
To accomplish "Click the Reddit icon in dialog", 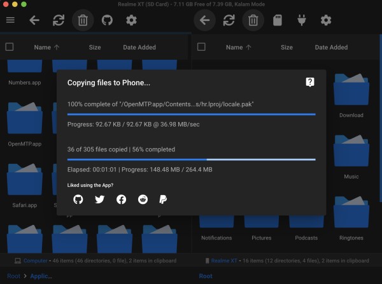I will tap(143, 199).
